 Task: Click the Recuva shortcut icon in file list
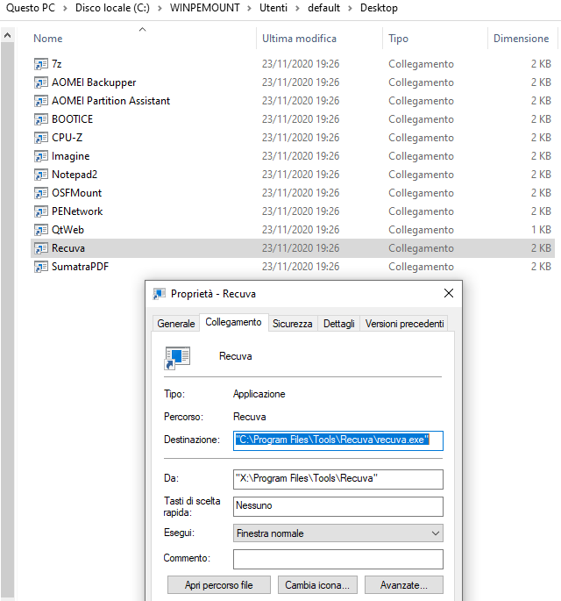tap(41, 248)
